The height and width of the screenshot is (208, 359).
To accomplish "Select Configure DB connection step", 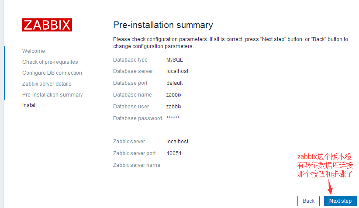I will pyautogui.click(x=52, y=73).
